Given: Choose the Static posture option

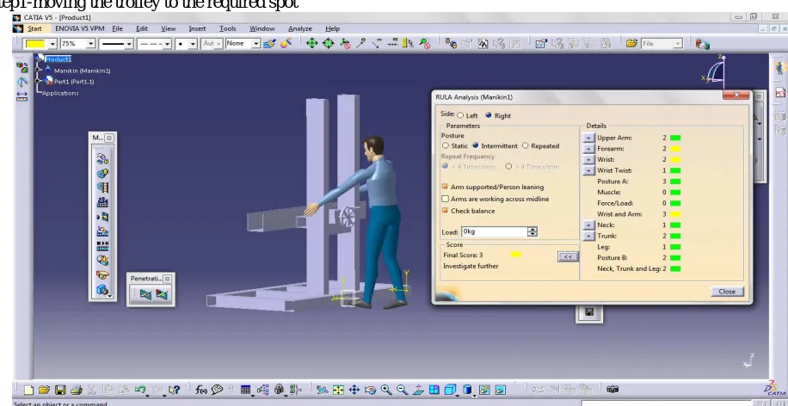Looking at the screenshot, I should tap(446, 145).
